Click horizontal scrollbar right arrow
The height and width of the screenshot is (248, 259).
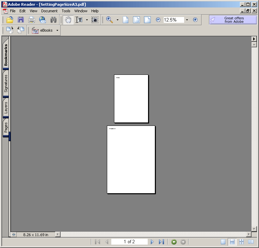(x=248, y=234)
